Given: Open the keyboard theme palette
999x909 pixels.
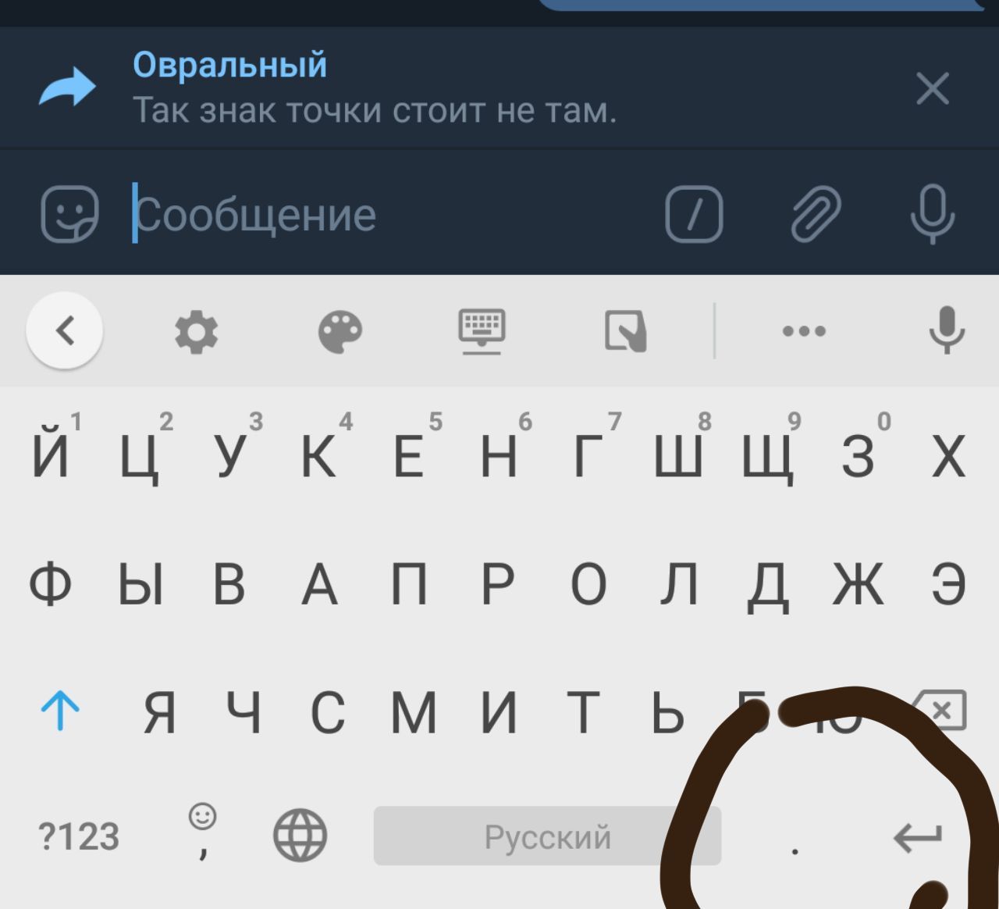Looking at the screenshot, I should [340, 333].
